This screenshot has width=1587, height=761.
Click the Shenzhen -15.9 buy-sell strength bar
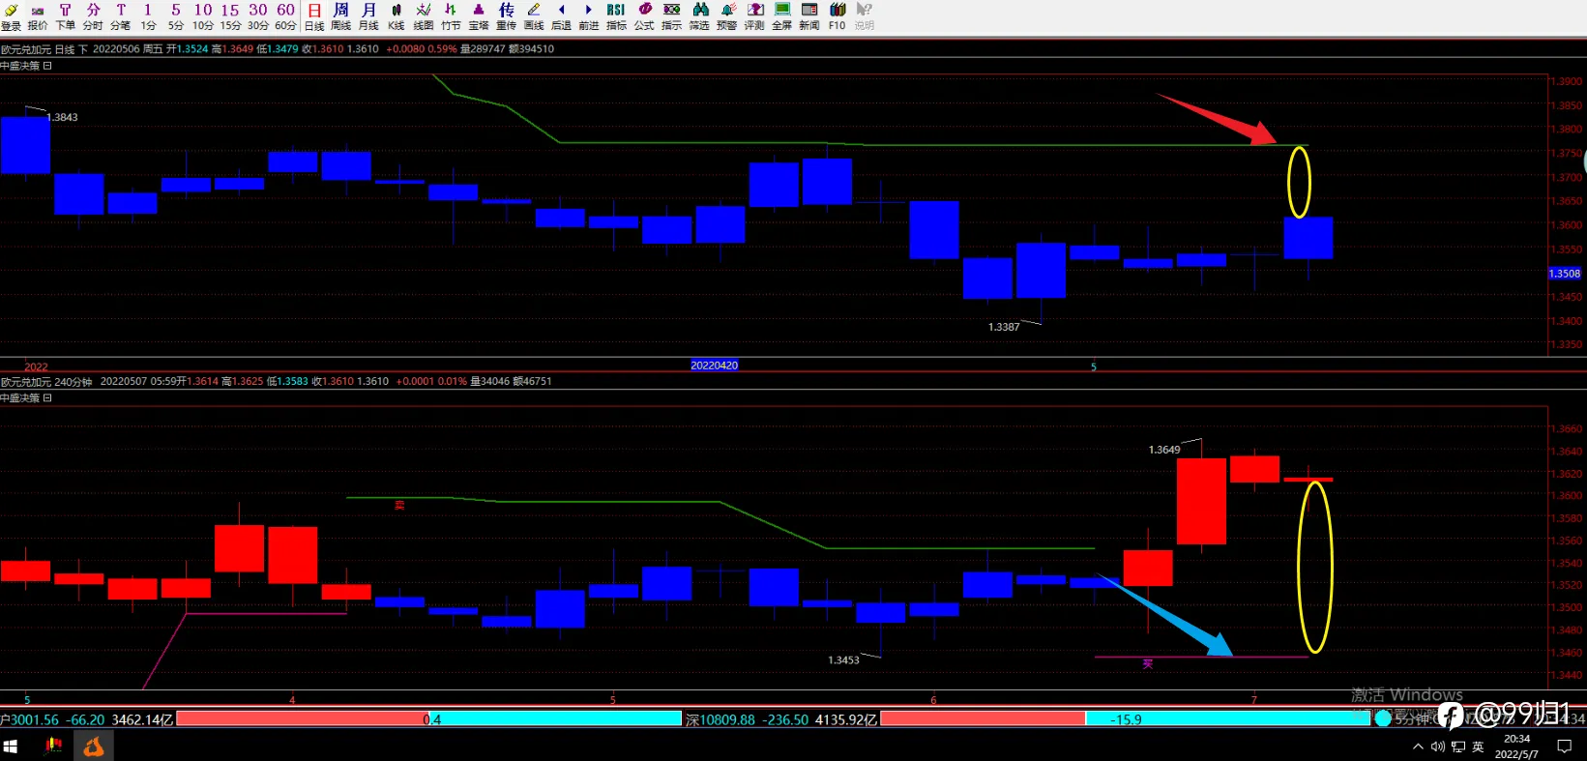click(x=1126, y=719)
